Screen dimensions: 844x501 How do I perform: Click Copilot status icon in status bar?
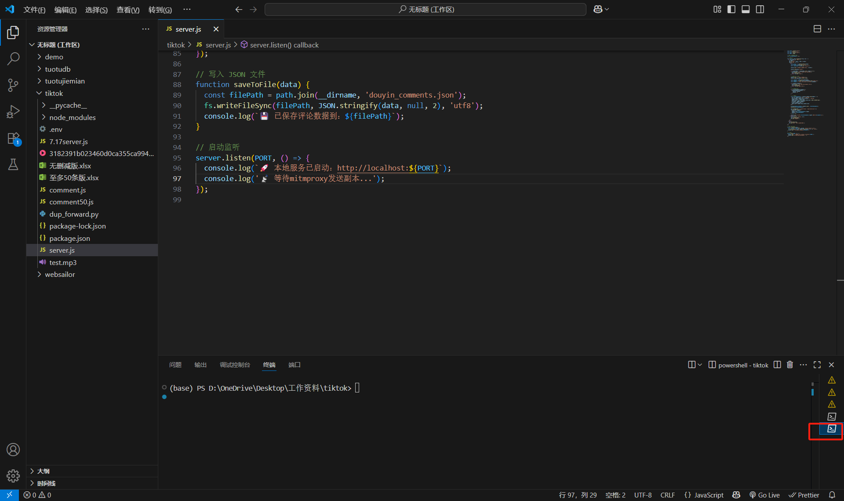click(x=736, y=495)
